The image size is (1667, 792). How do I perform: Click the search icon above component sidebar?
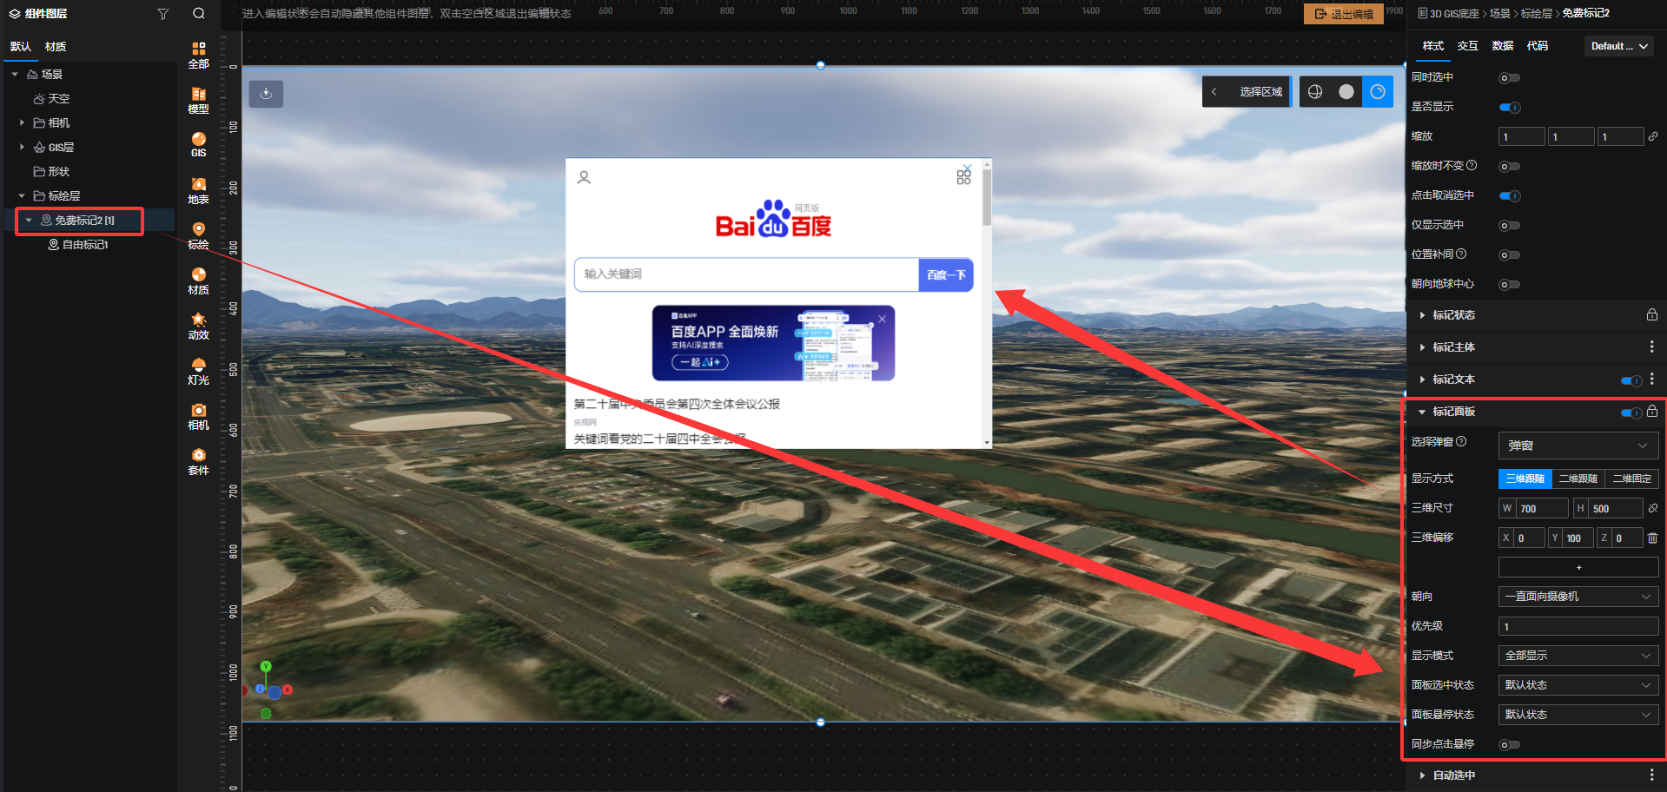pyautogui.click(x=199, y=14)
